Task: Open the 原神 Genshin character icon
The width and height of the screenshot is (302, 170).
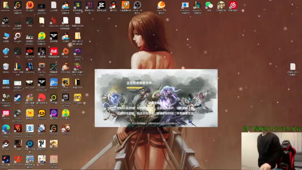Action: click(x=42, y=159)
